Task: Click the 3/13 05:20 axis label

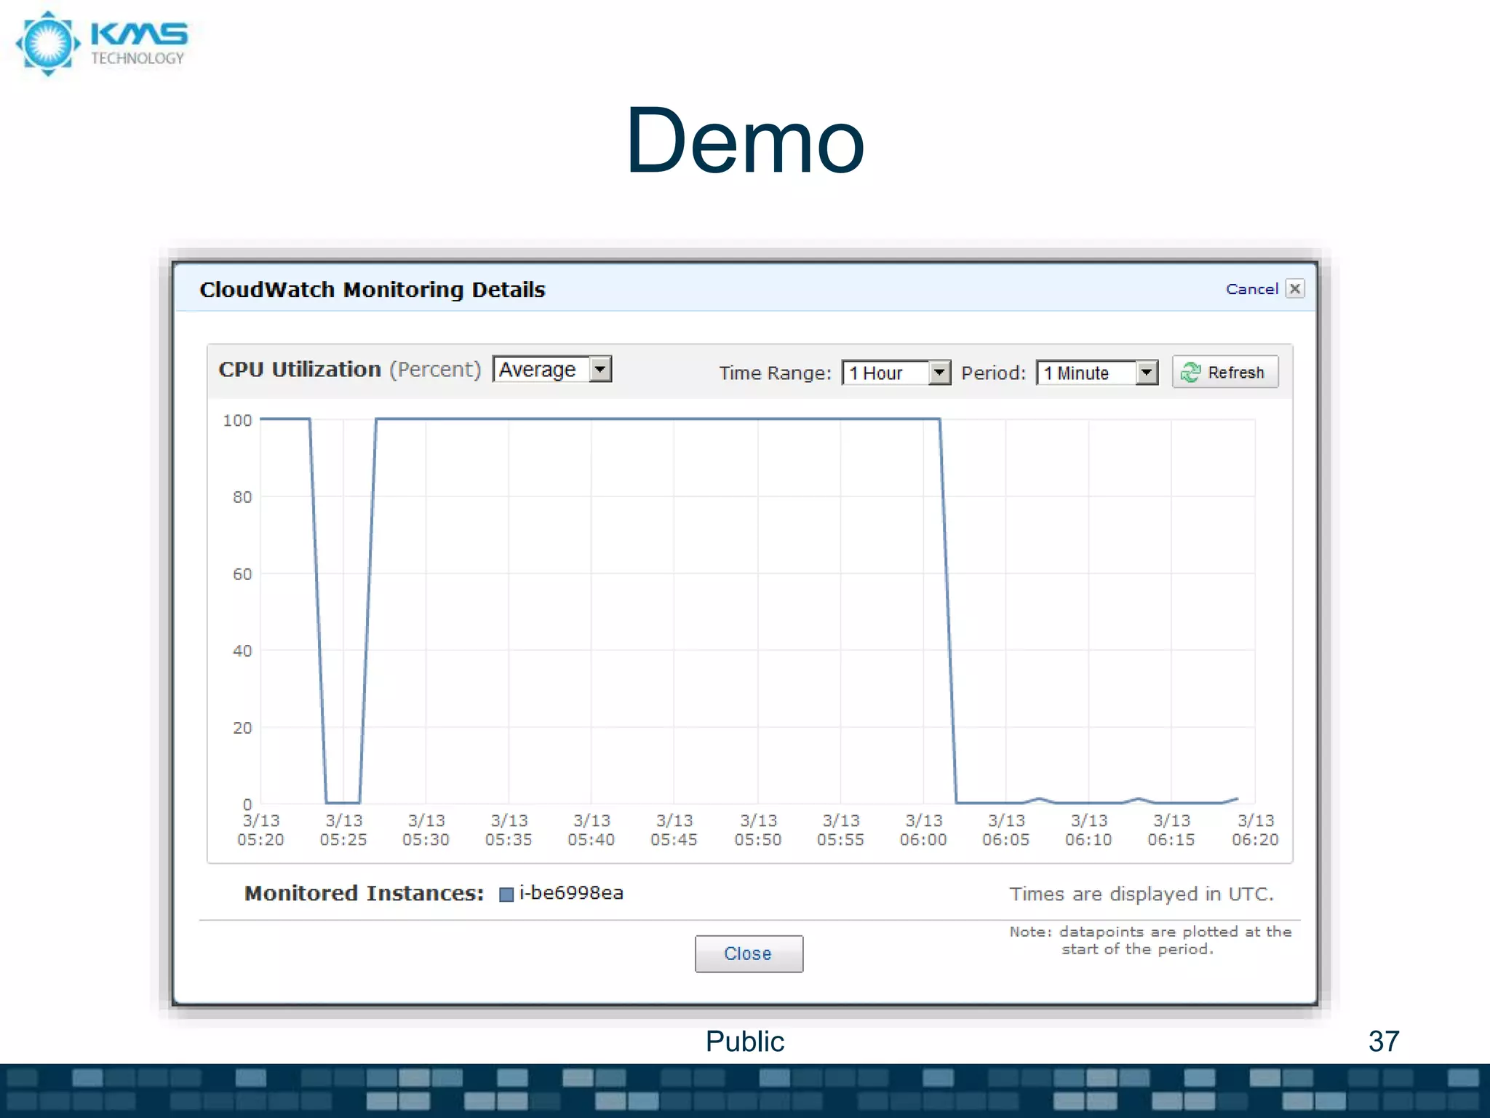Action: pos(260,830)
